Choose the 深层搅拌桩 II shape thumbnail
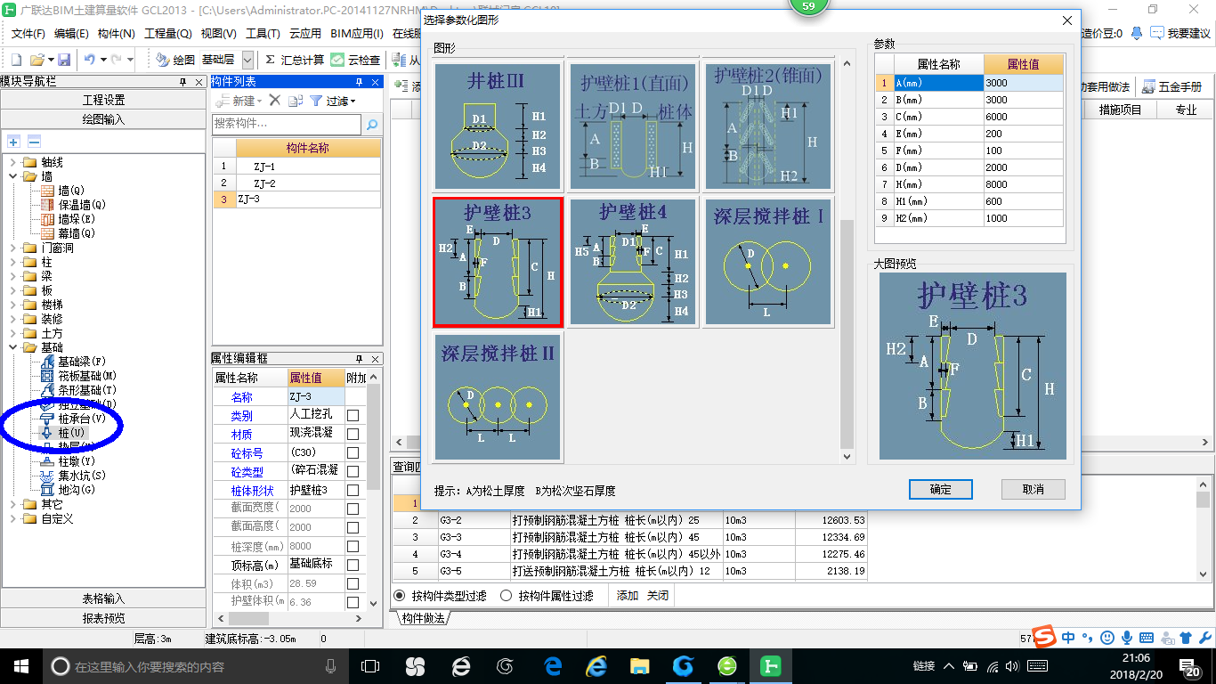 (499, 397)
